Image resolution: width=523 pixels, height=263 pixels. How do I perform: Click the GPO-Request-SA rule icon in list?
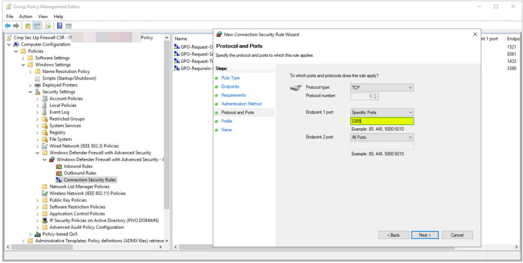tap(177, 54)
